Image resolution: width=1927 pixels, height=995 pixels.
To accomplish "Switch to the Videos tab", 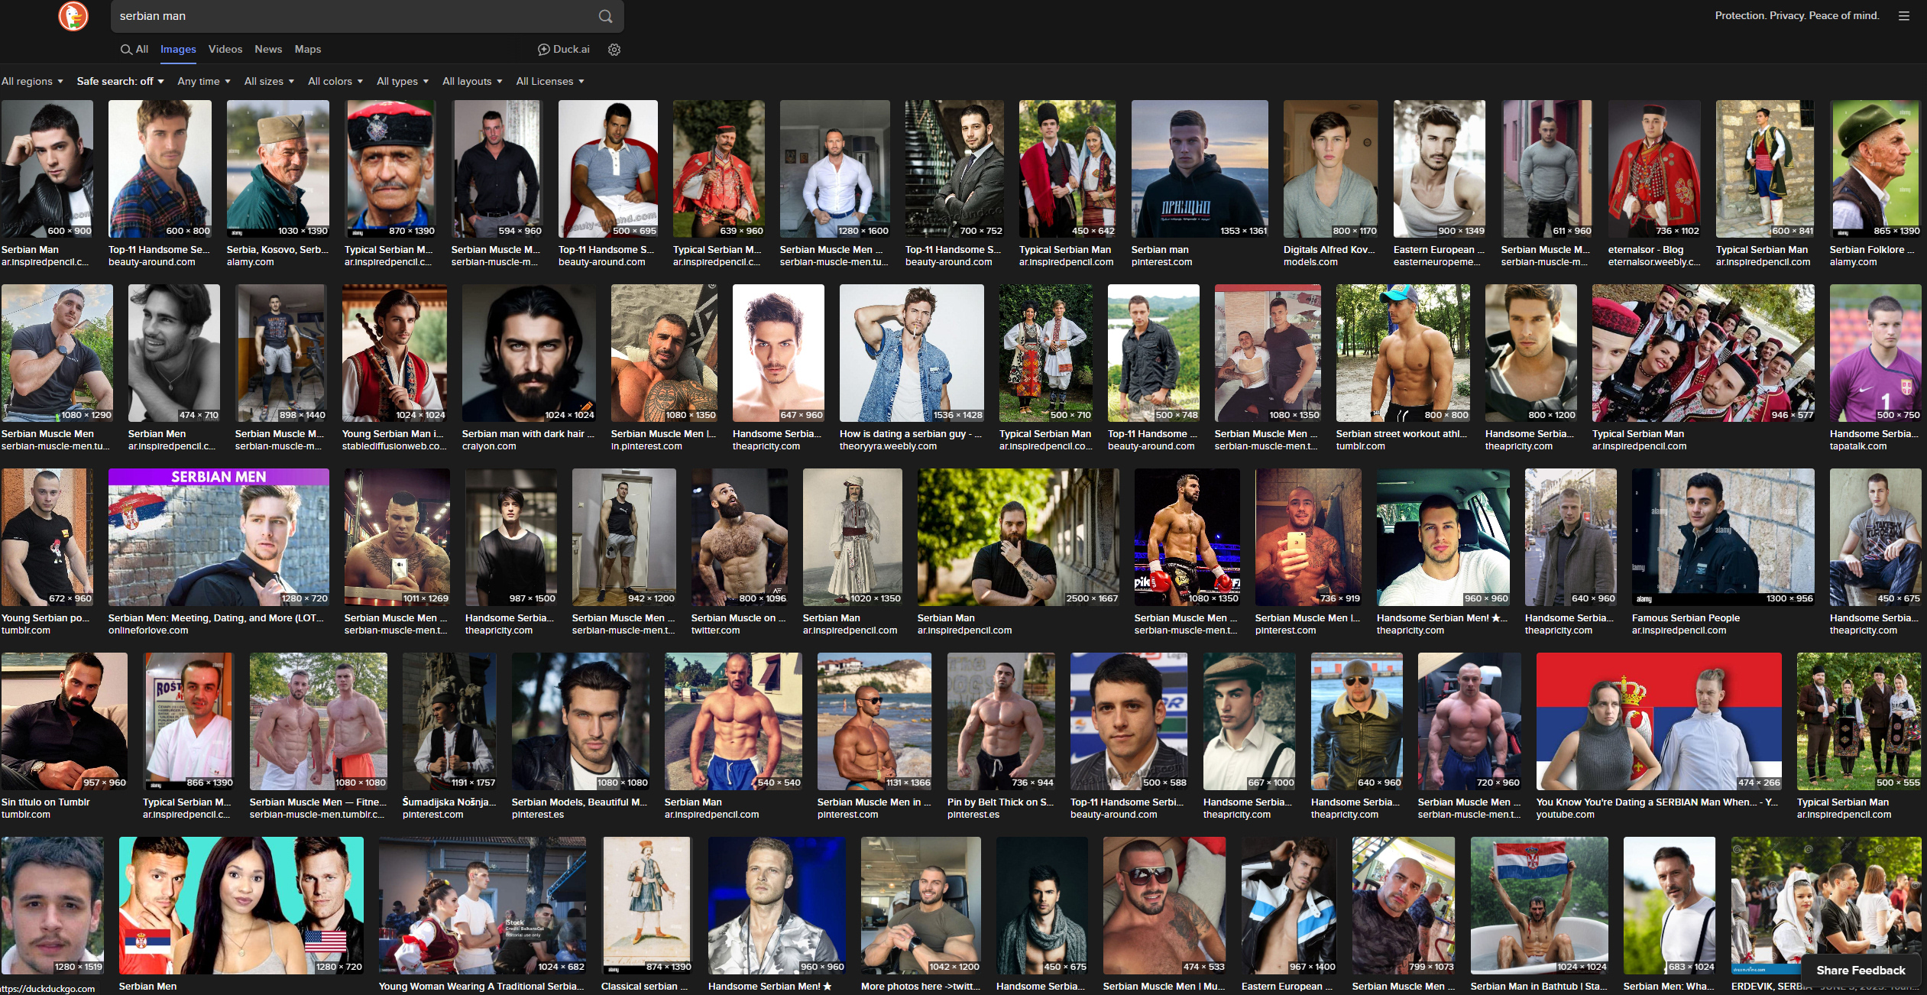I will (225, 50).
